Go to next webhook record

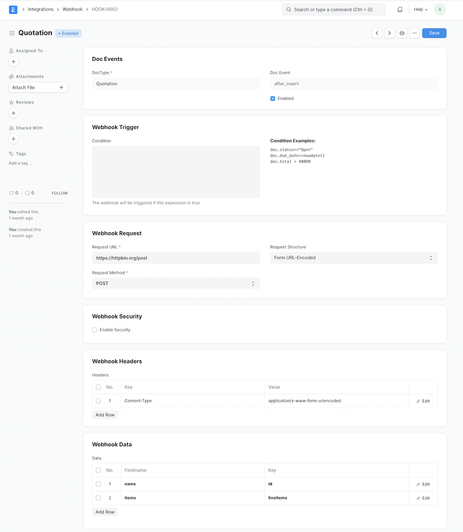pyautogui.click(x=390, y=33)
